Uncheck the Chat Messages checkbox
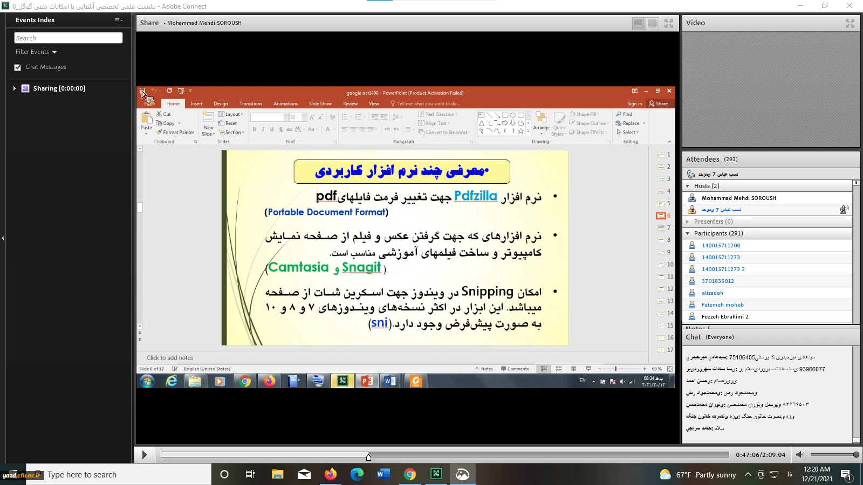863x485 pixels. click(18, 67)
